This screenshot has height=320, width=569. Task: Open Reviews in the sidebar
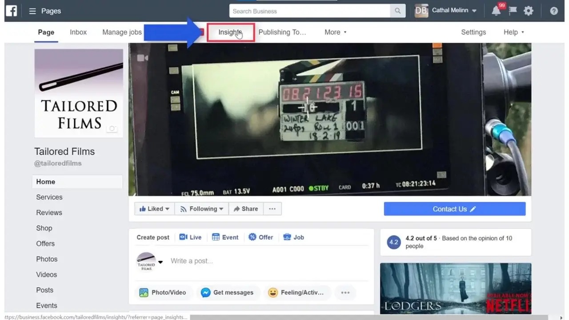[49, 212]
